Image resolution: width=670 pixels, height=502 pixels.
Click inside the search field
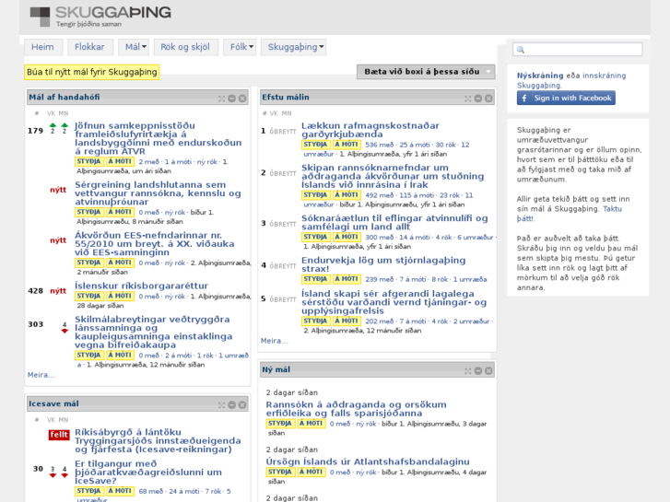click(577, 50)
